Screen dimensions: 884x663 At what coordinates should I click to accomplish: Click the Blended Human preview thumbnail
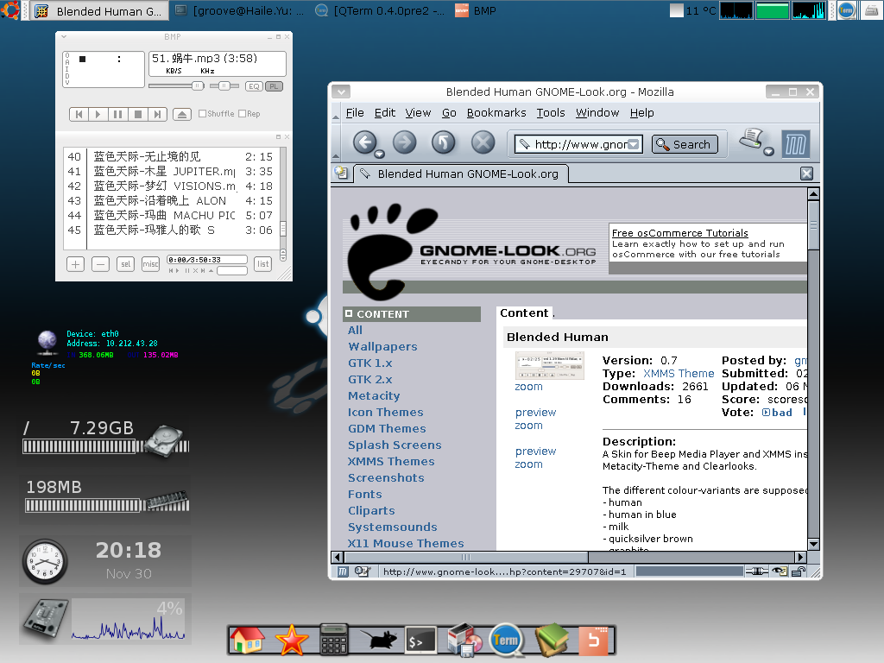550,366
